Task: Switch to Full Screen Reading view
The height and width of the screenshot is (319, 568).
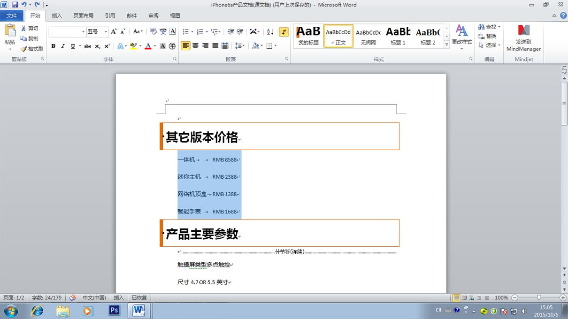Action: point(464,298)
